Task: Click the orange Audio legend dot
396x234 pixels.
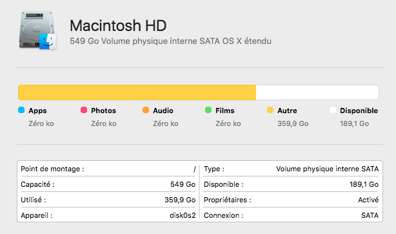Action: click(146, 110)
